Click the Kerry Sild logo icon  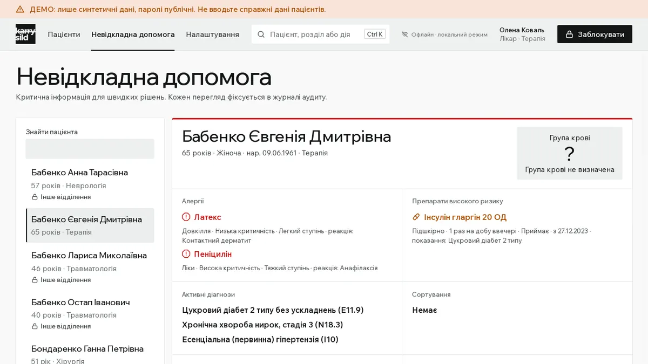tap(25, 35)
